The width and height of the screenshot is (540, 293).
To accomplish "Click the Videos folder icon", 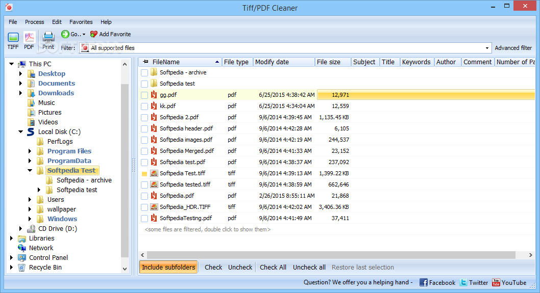I will click(31, 122).
